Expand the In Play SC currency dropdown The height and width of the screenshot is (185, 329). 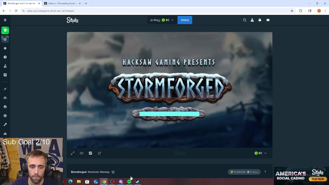click(x=162, y=20)
